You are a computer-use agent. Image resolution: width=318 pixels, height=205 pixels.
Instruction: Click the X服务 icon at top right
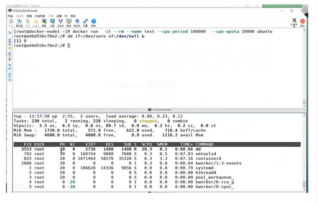coord(294,23)
